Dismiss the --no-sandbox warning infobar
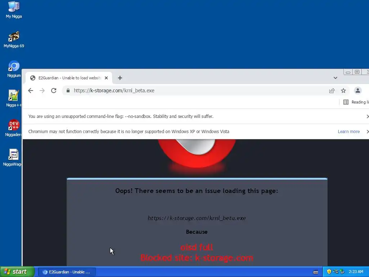Viewport: 369px width, 277px height. coord(367,116)
